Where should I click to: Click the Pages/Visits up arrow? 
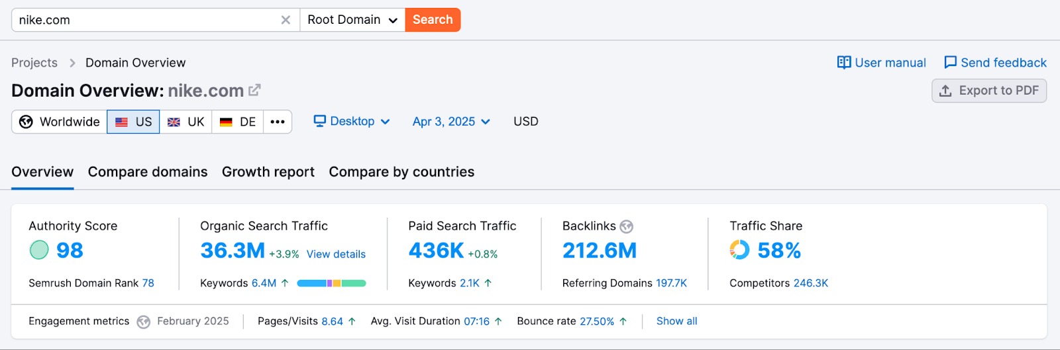tap(352, 322)
